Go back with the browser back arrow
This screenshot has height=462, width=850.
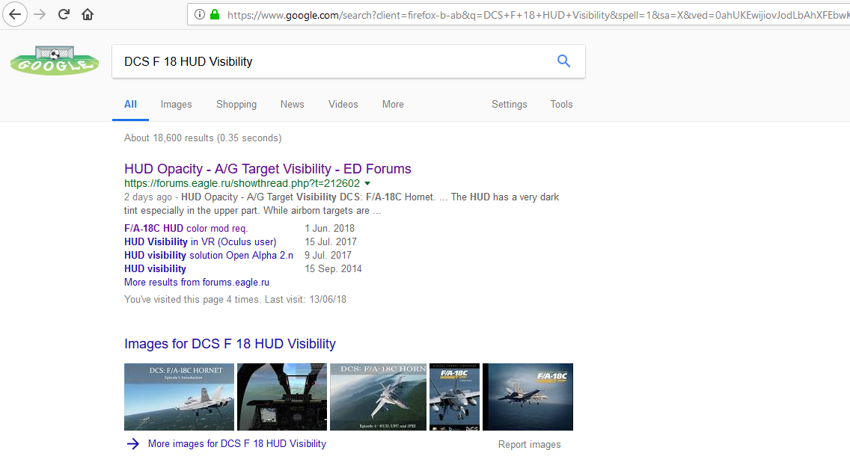point(15,14)
